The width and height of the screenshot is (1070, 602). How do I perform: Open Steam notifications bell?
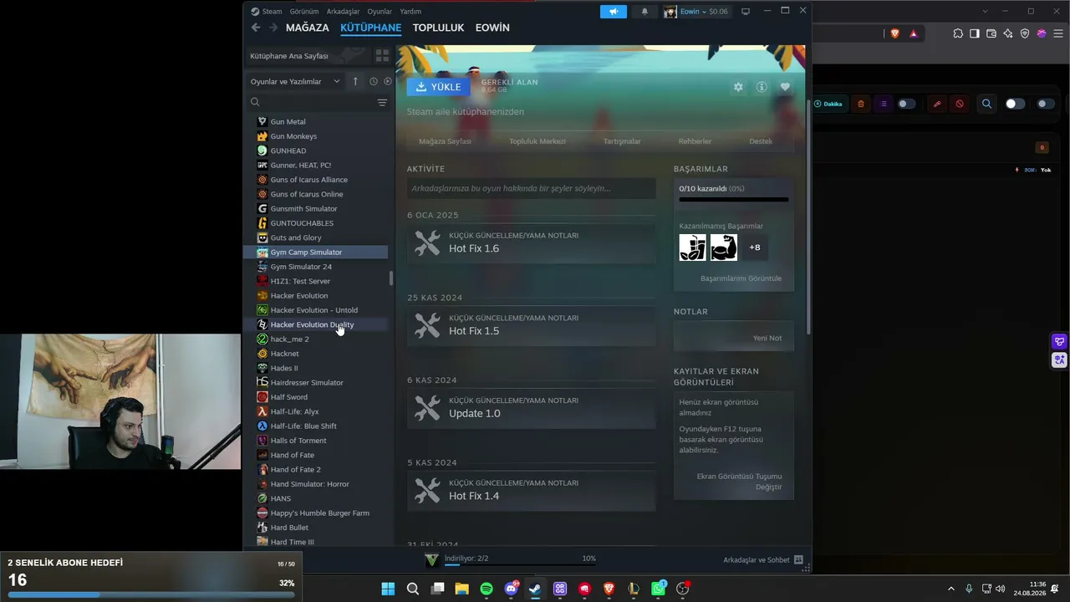point(645,12)
